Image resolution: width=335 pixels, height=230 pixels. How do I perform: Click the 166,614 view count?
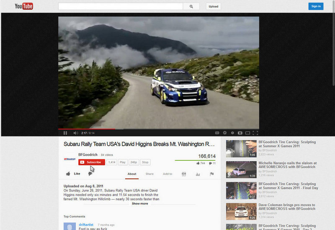[207, 156]
